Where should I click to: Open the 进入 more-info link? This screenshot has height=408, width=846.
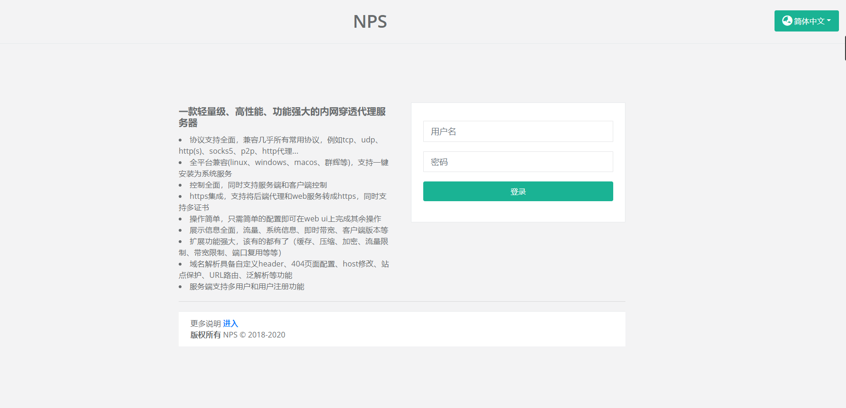click(230, 323)
